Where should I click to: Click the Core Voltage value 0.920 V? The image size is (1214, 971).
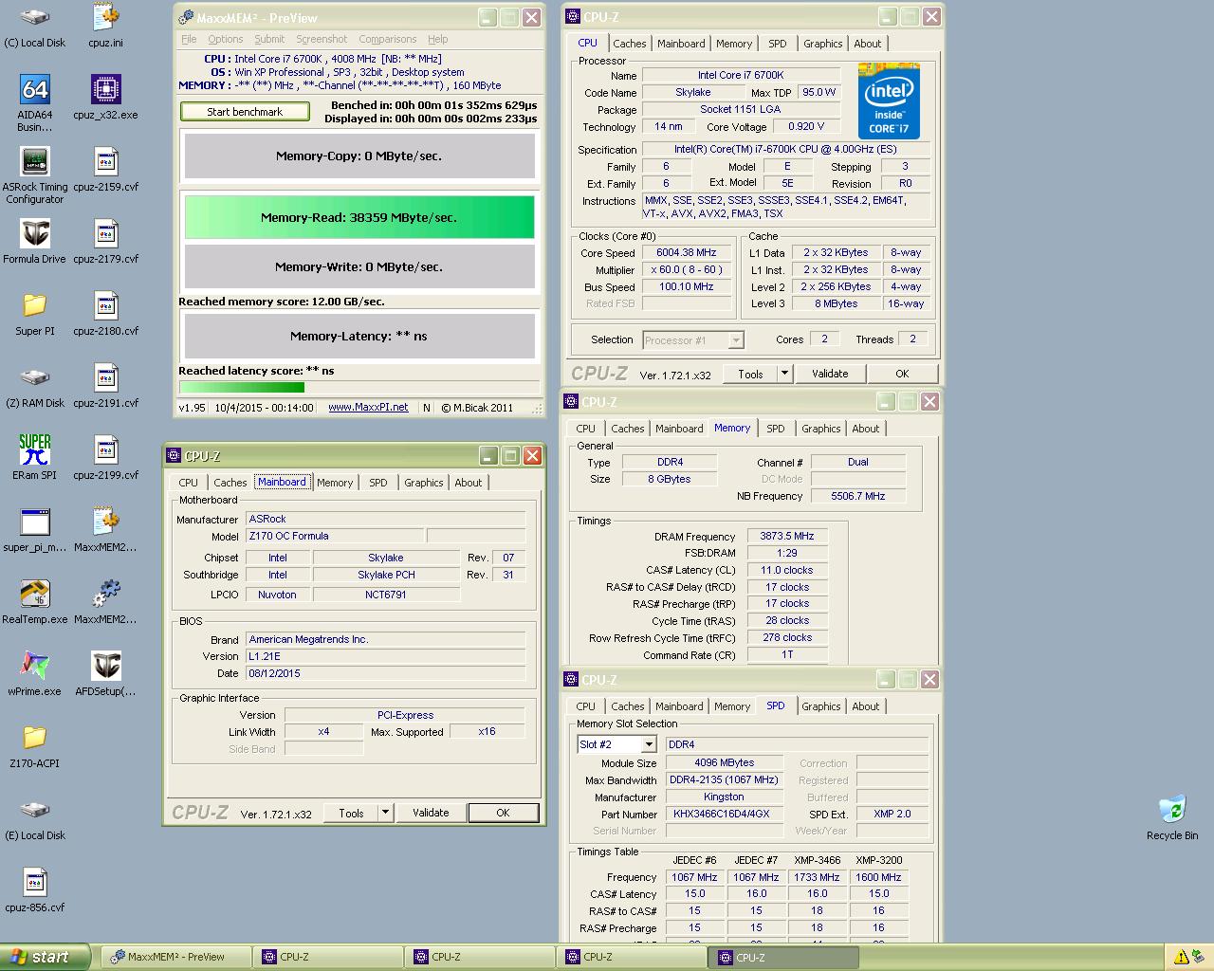click(x=806, y=127)
